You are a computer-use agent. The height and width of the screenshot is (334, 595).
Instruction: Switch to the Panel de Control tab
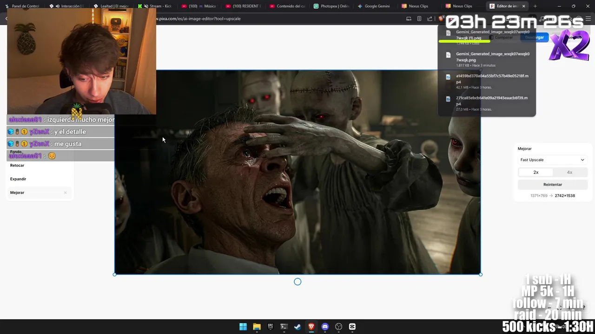coord(22,6)
